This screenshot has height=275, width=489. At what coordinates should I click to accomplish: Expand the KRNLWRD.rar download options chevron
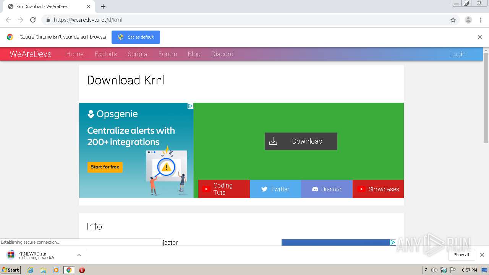tap(79, 255)
